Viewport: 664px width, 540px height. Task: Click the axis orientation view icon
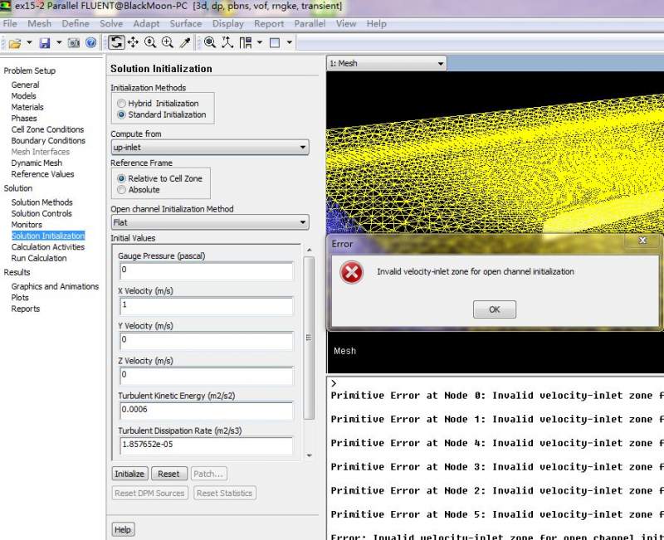pyautogui.click(x=227, y=42)
